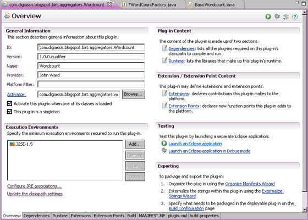Switch to the *WordCountFactory.java editor tab

point(153,4)
